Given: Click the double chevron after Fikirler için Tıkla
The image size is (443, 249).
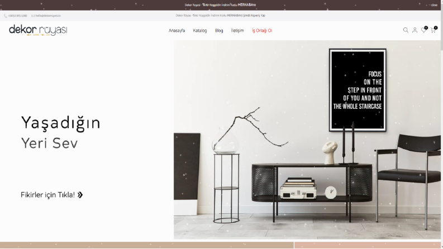Looking at the screenshot, I should (x=80, y=195).
